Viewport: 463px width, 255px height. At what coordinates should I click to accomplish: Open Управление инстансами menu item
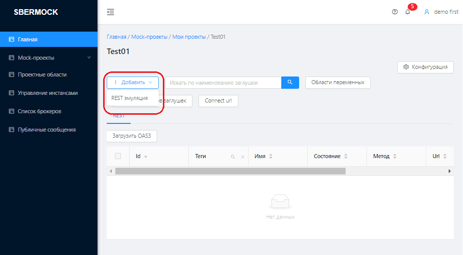(48, 93)
